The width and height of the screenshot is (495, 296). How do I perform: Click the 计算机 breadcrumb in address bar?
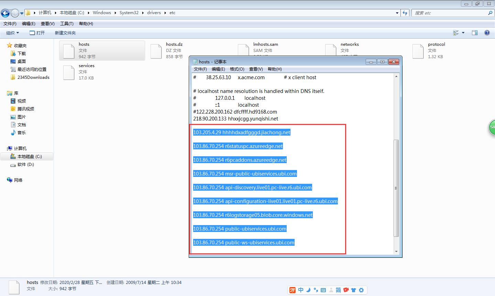tap(45, 13)
